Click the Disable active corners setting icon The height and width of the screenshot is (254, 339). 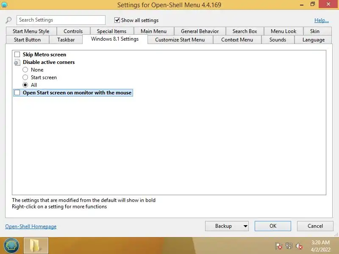(x=17, y=62)
